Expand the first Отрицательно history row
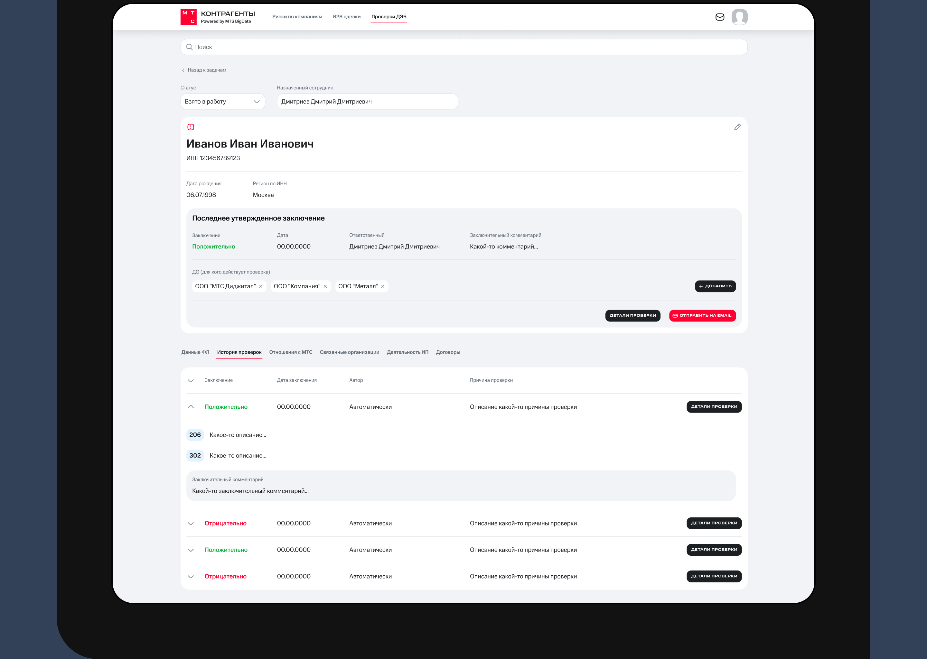The height and width of the screenshot is (659, 927). pos(191,524)
